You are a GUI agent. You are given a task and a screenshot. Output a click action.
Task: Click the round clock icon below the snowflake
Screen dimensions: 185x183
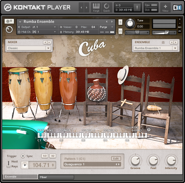point(9,29)
